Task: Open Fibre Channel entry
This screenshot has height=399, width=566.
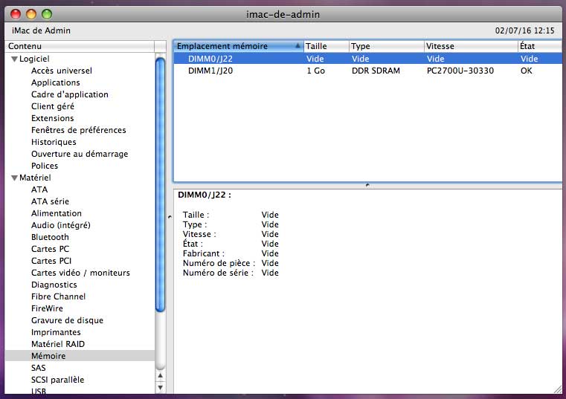Action: [x=59, y=297]
